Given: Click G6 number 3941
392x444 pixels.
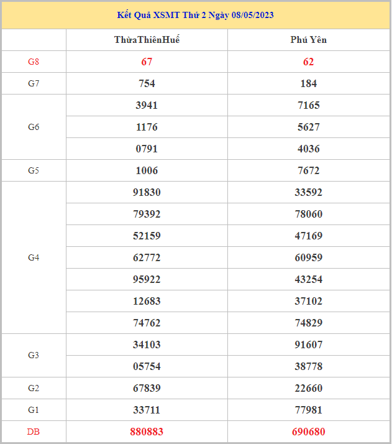Looking at the screenshot, I should (x=147, y=105).
